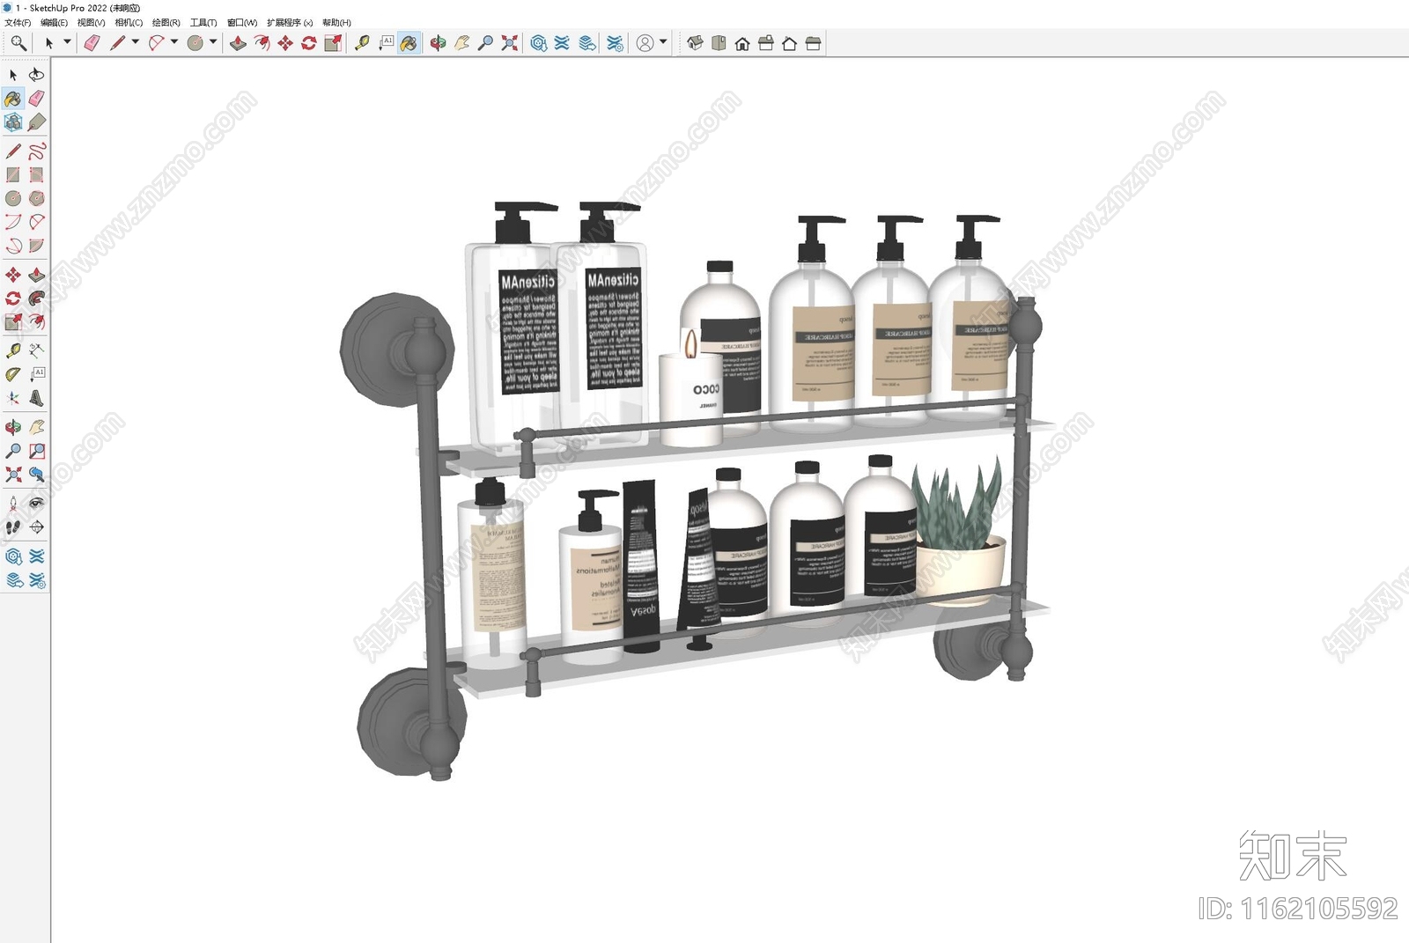Select the Move tool in the top toolbar
The height and width of the screenshot is (943, 1409).
pos(285,42)
